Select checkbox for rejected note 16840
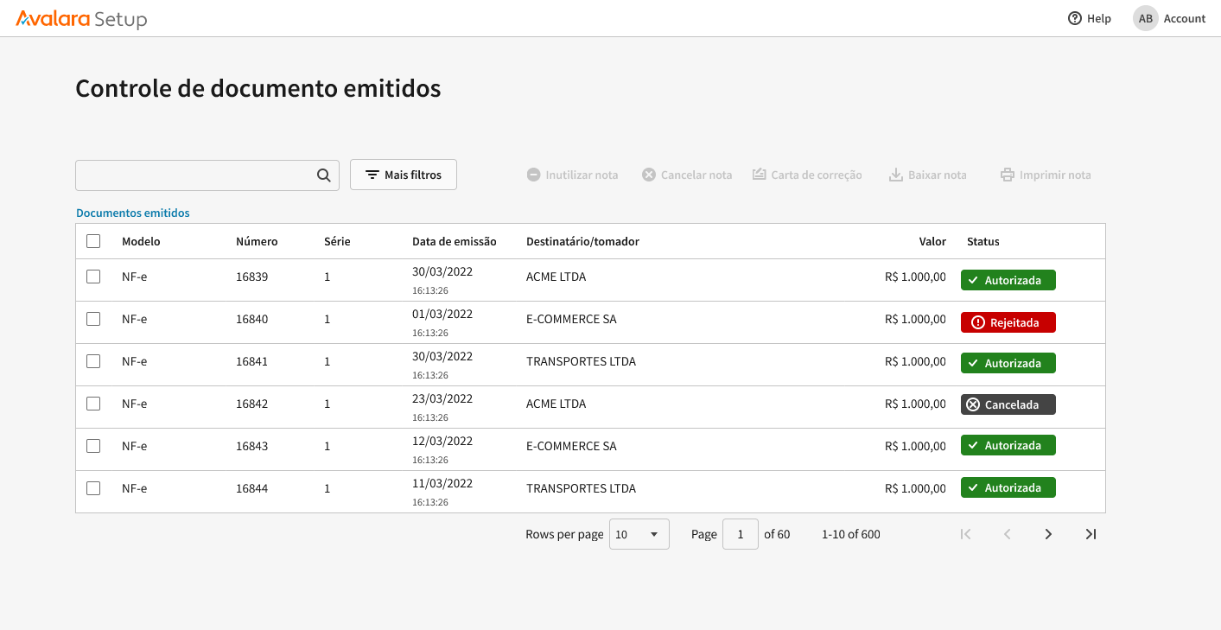1221x630 pixels. coord(93,319)
